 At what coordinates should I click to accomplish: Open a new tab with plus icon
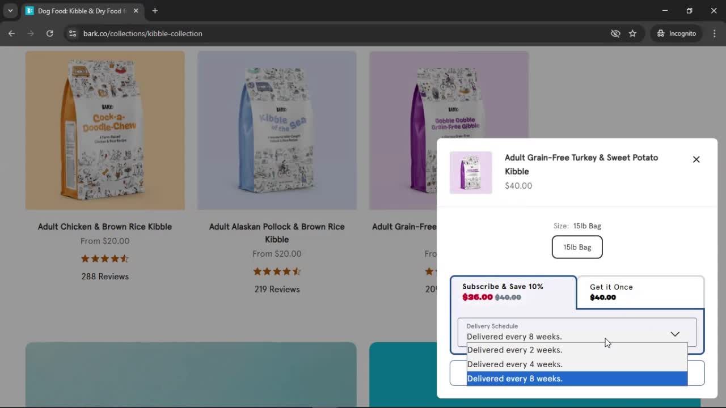[155, 11]
